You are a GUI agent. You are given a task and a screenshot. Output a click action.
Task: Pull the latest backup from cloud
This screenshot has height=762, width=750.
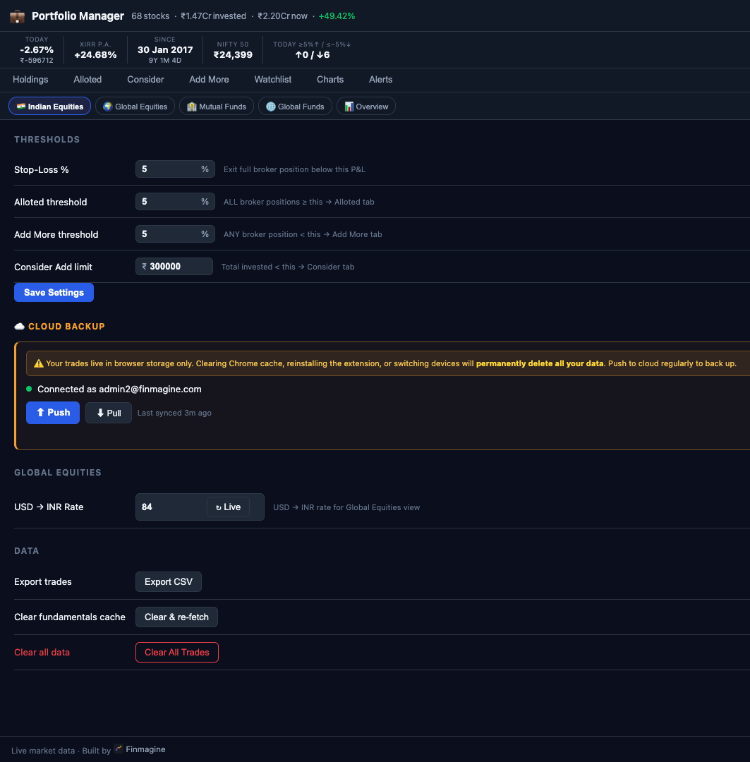tap(108, 413)
